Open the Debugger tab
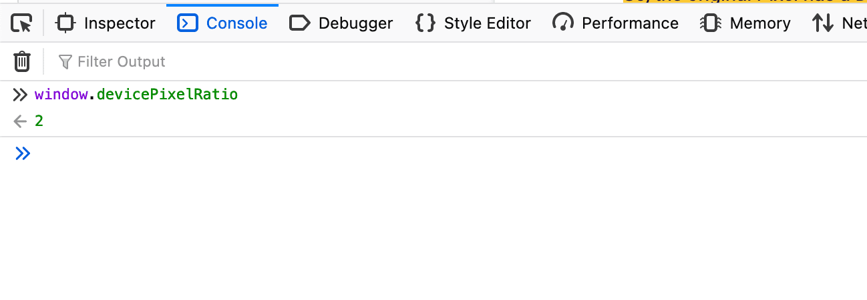This screenshot has height=300, width=867. [x=355, y=24]
